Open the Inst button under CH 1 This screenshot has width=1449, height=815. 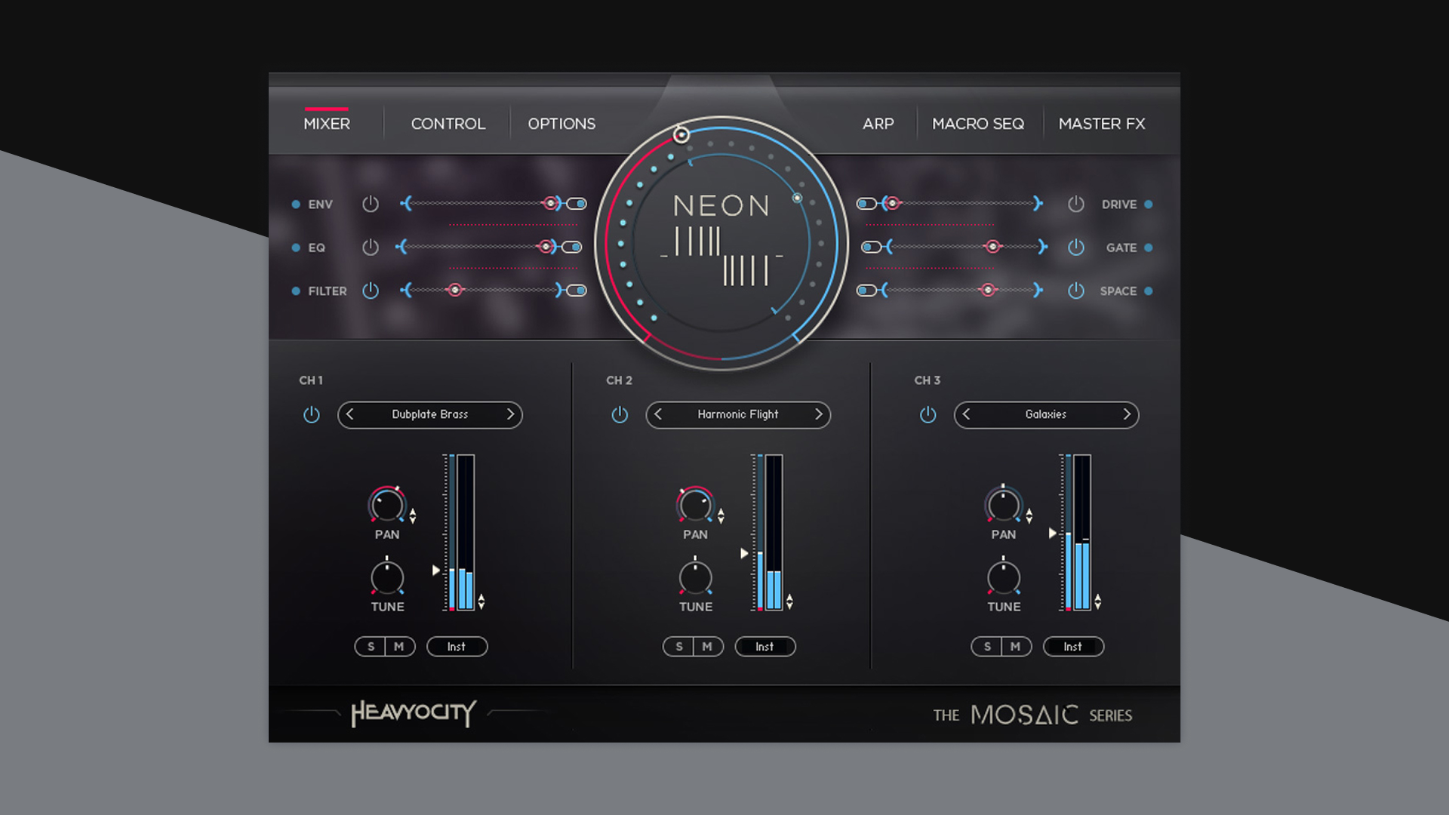pos(457,646)
